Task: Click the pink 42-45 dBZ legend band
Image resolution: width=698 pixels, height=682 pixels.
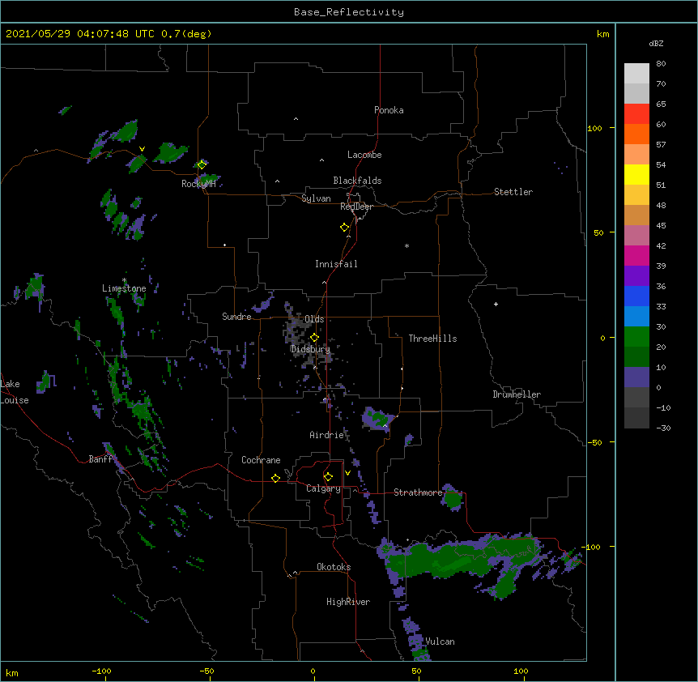Action: (636, 236)
